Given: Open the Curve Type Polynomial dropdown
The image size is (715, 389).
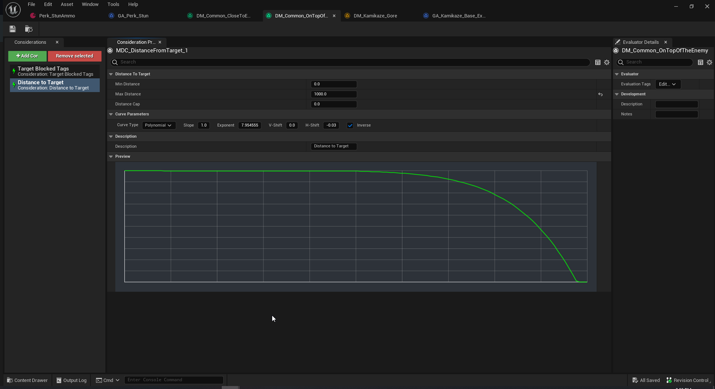Looking at the screenshot, I should [159, 125].
